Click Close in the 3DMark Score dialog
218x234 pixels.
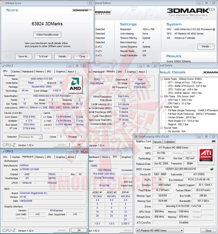pos(82,56)
